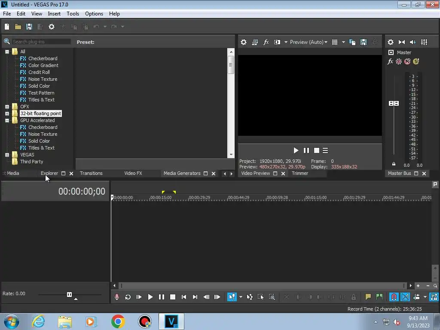Click the Rate scrub slider handle
The image size is (440, 330).
(x=69, y=294)
